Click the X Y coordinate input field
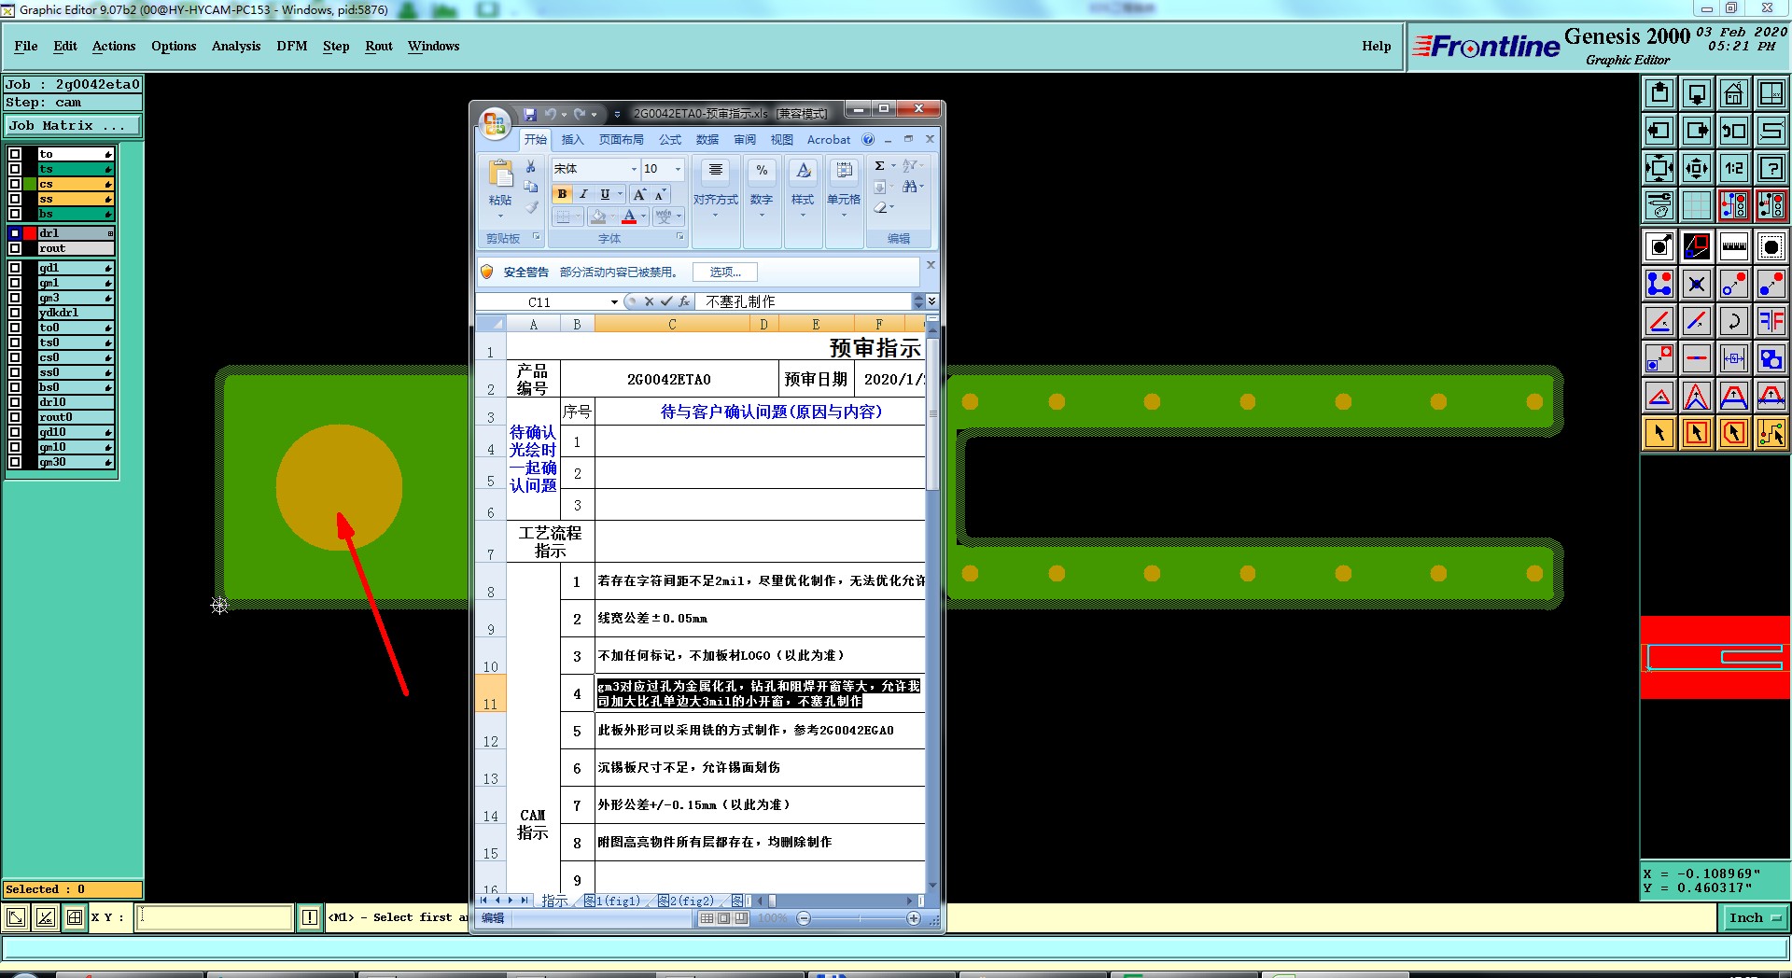Image resolution: width=1792 pixels, height=978 pixels. pos(215,917)
